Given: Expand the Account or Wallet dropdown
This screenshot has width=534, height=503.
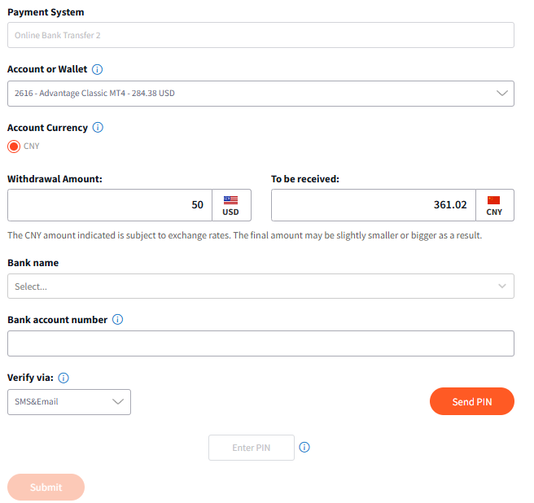Looking at the screenshot, I should pyautogui.click(x=260, y=94).
